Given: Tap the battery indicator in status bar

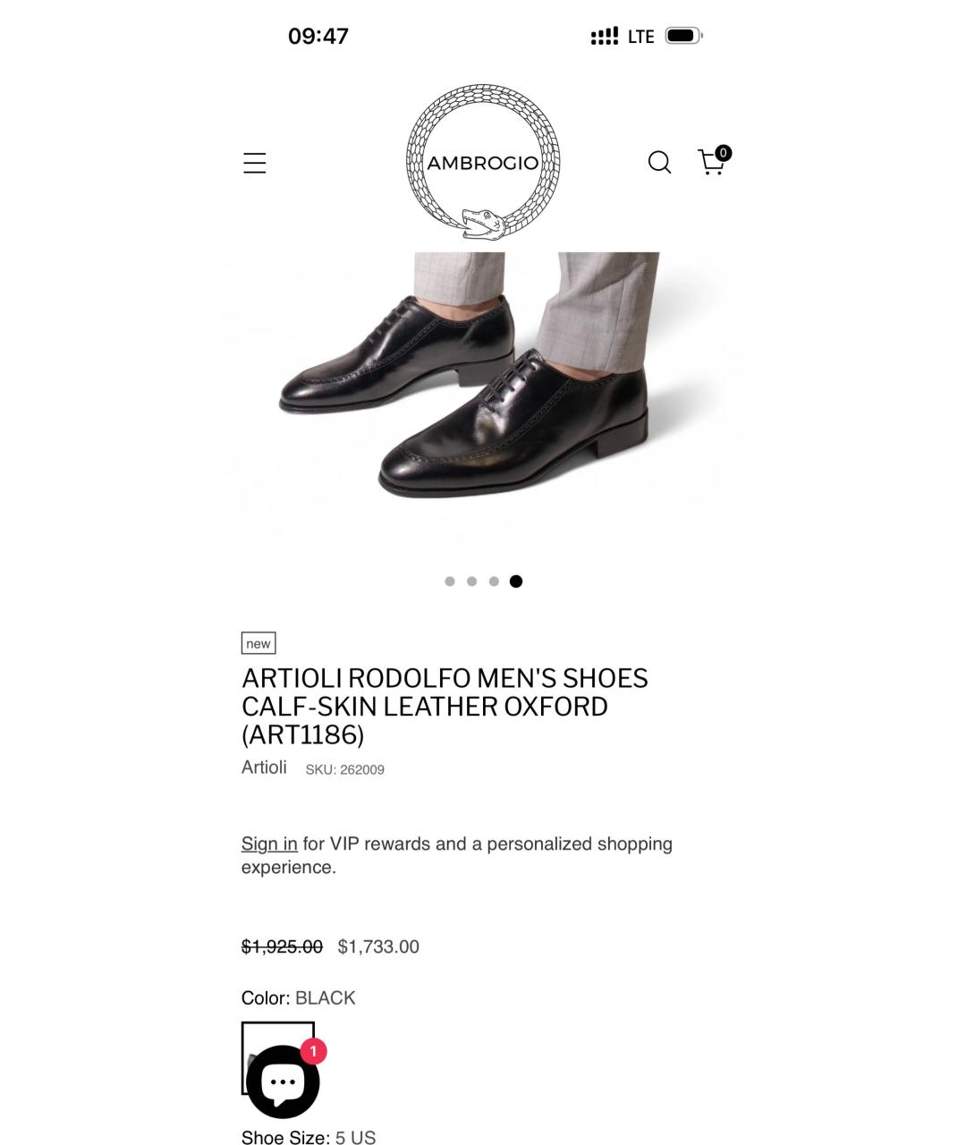Looking at the screenshot, I should click(x=684, y=36).
